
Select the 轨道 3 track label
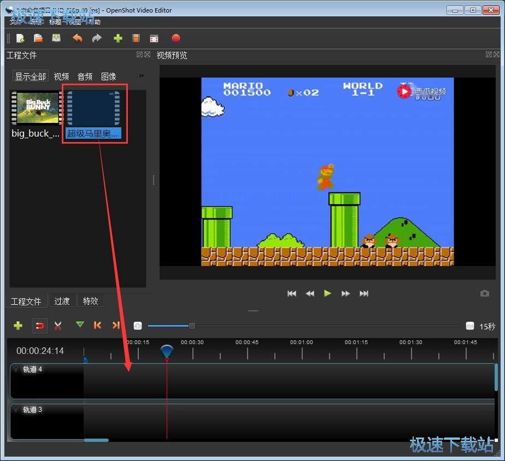(x=33, y=410)
